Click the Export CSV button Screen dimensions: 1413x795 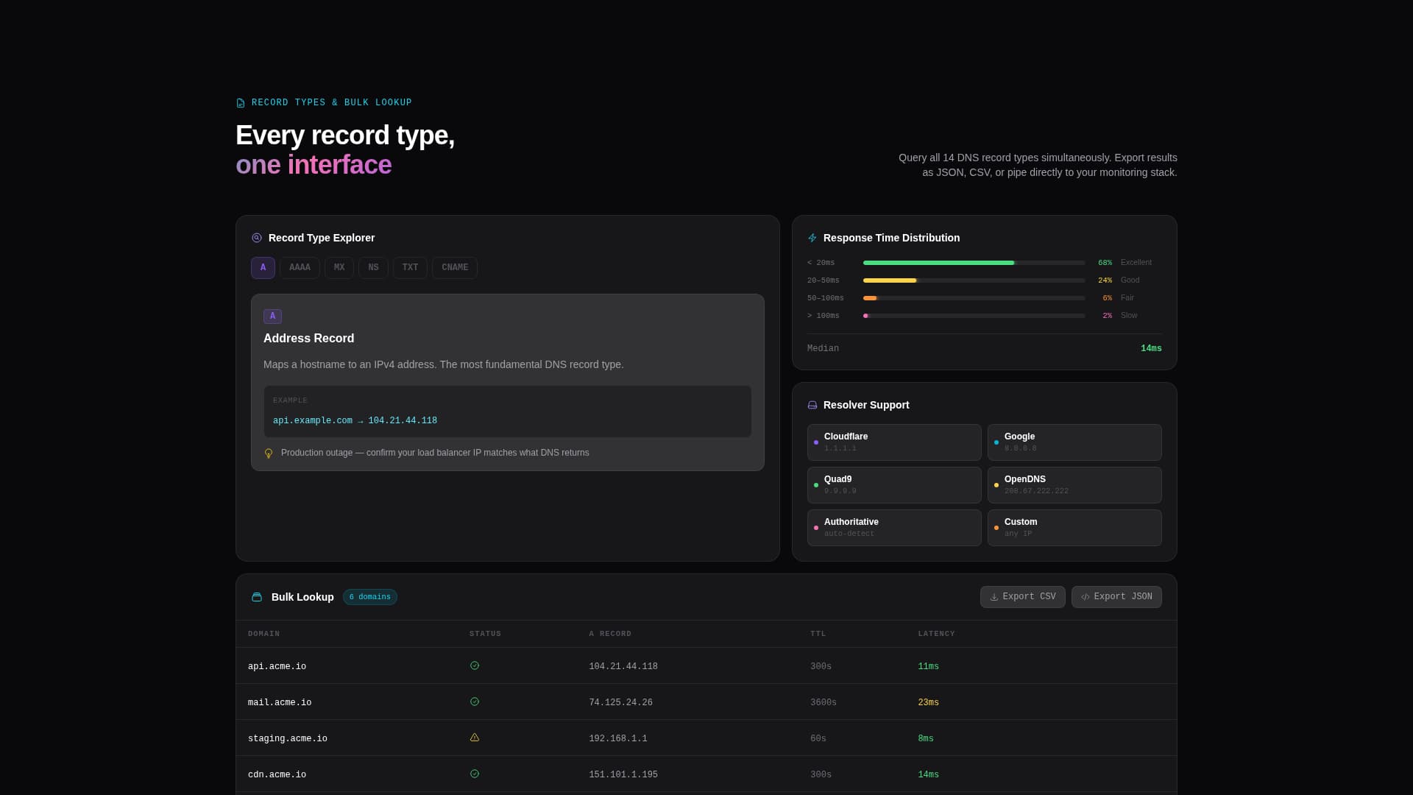pos(1022,597)
